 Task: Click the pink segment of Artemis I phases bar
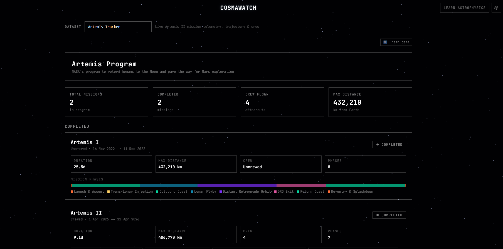301,185
